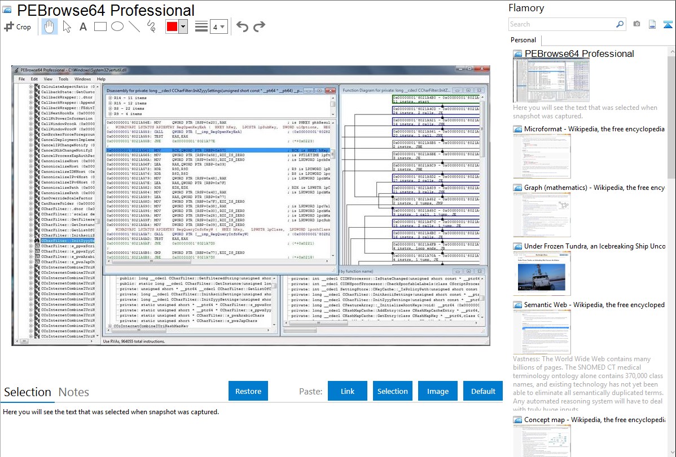Open the Personal tab
Screen dimensions: 676x457
[x=523, y=40]
